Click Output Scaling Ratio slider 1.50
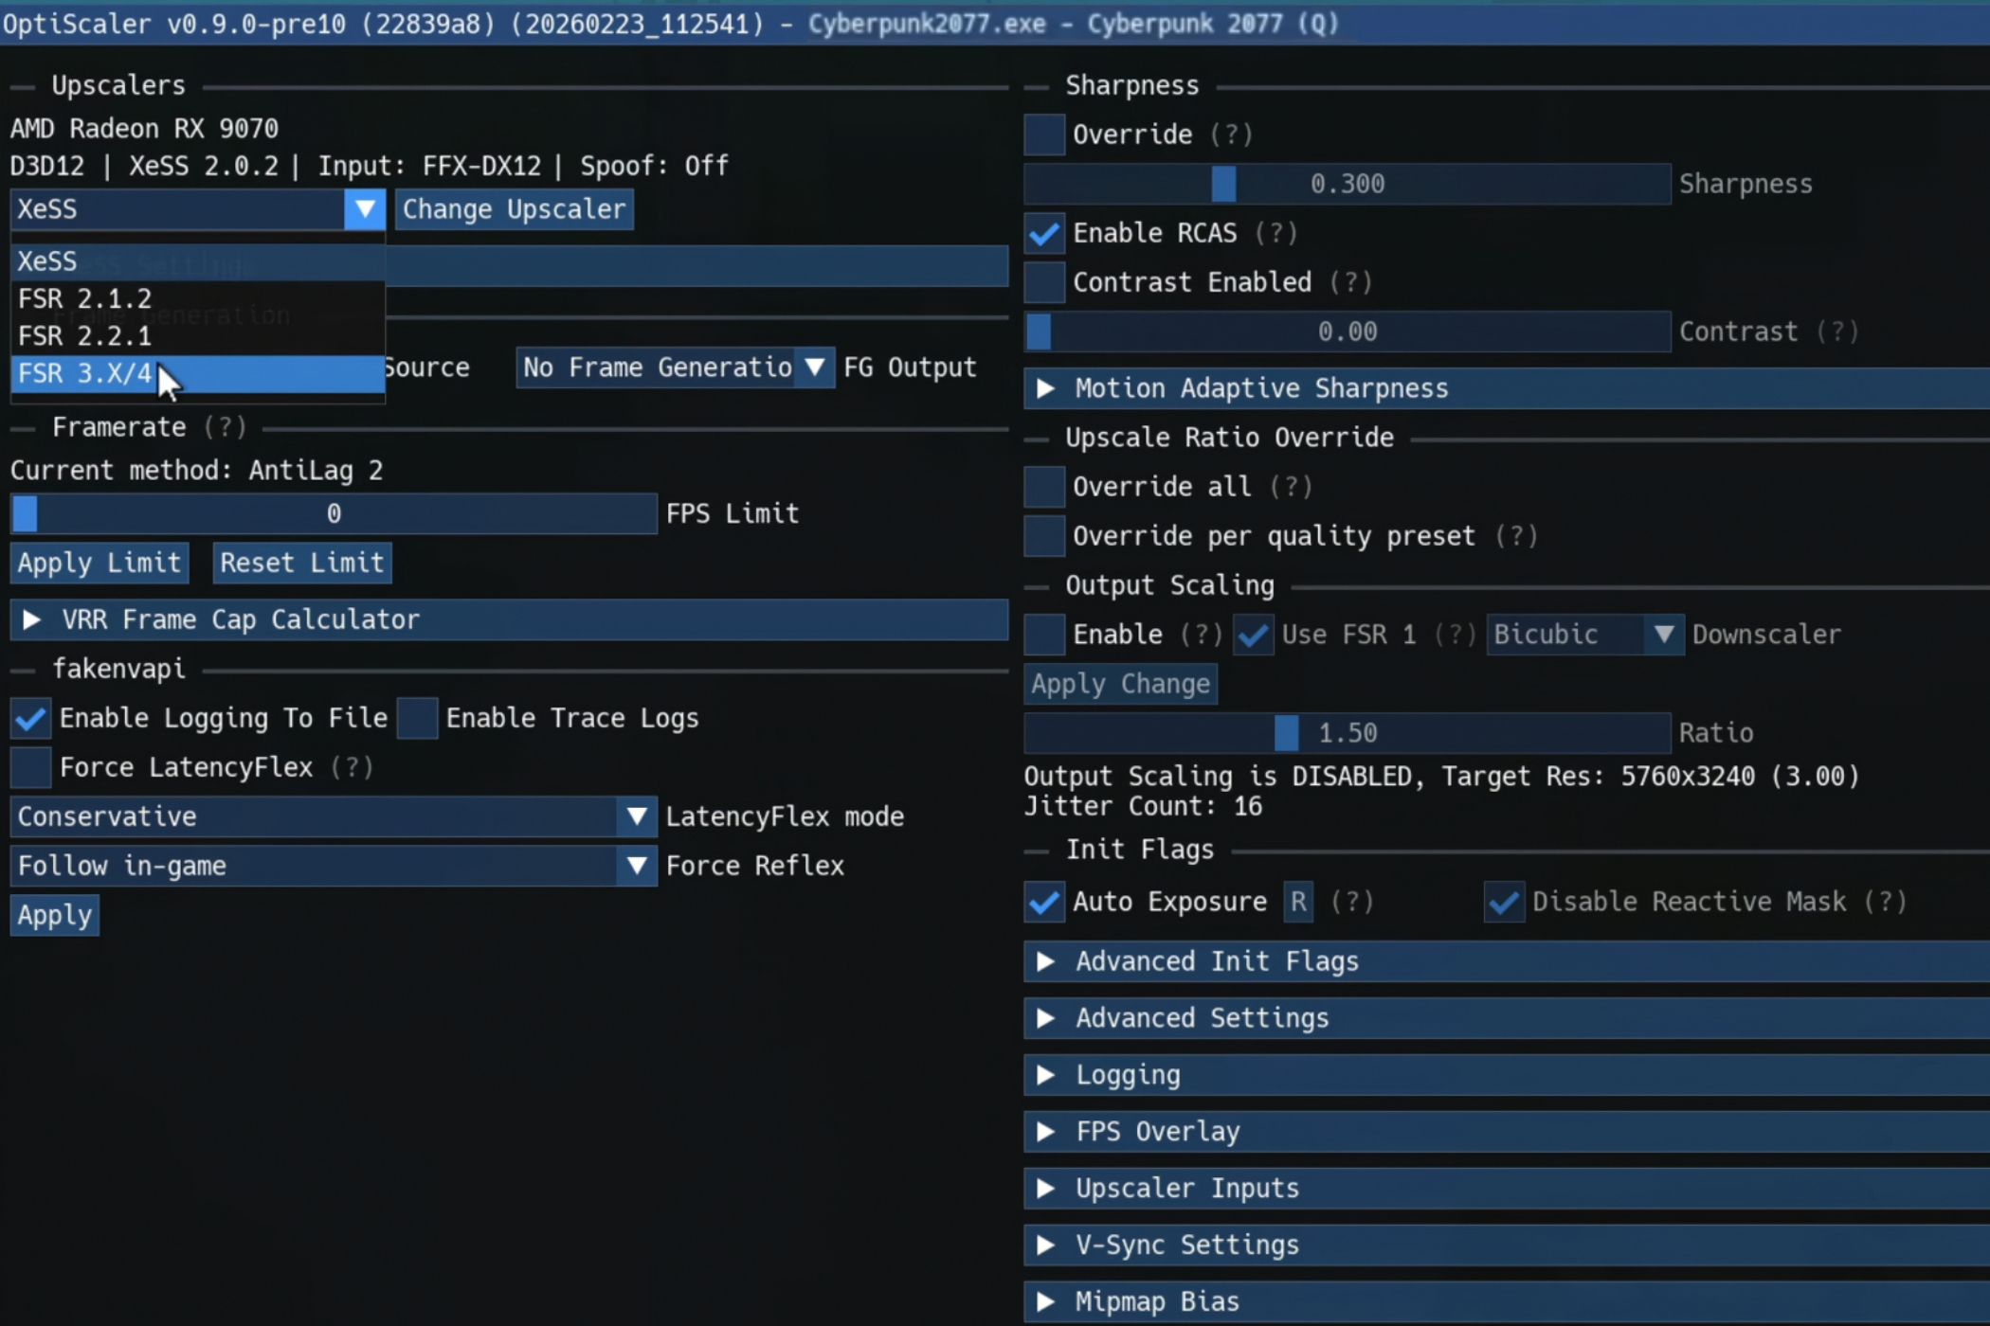1990x1326 pixels. click(1347, 733)
